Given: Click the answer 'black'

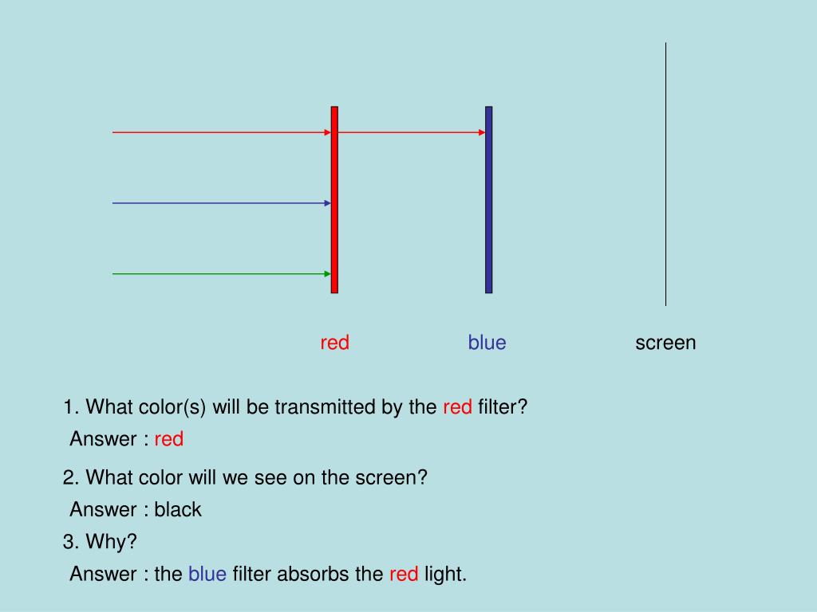Looking at the screenshot, I should [x=178, y=509].
